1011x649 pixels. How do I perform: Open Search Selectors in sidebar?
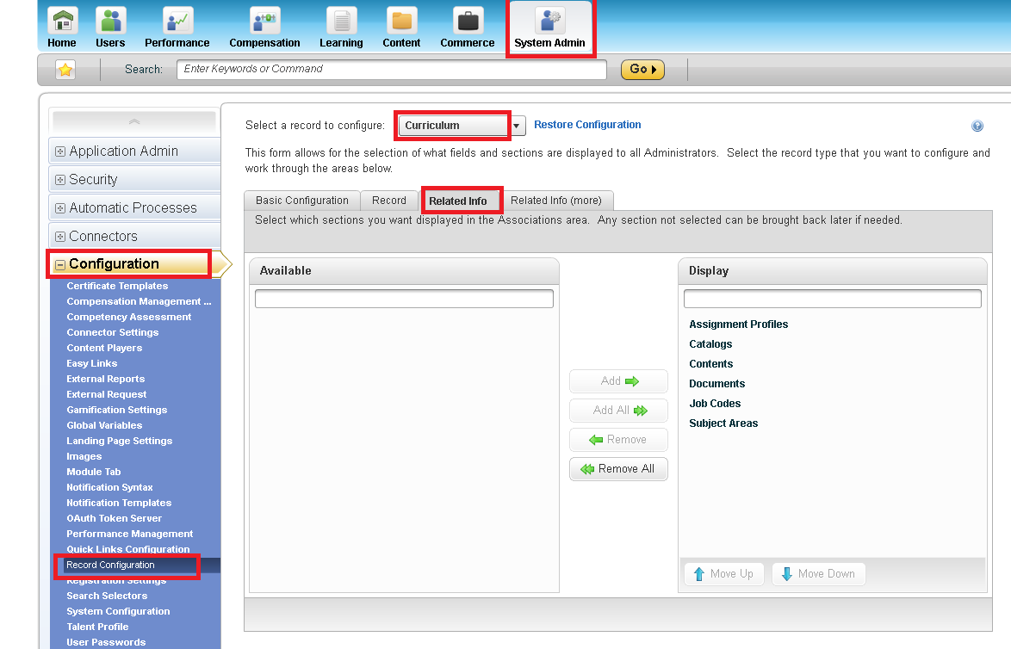pyautogui.click(x=107, y=596)
